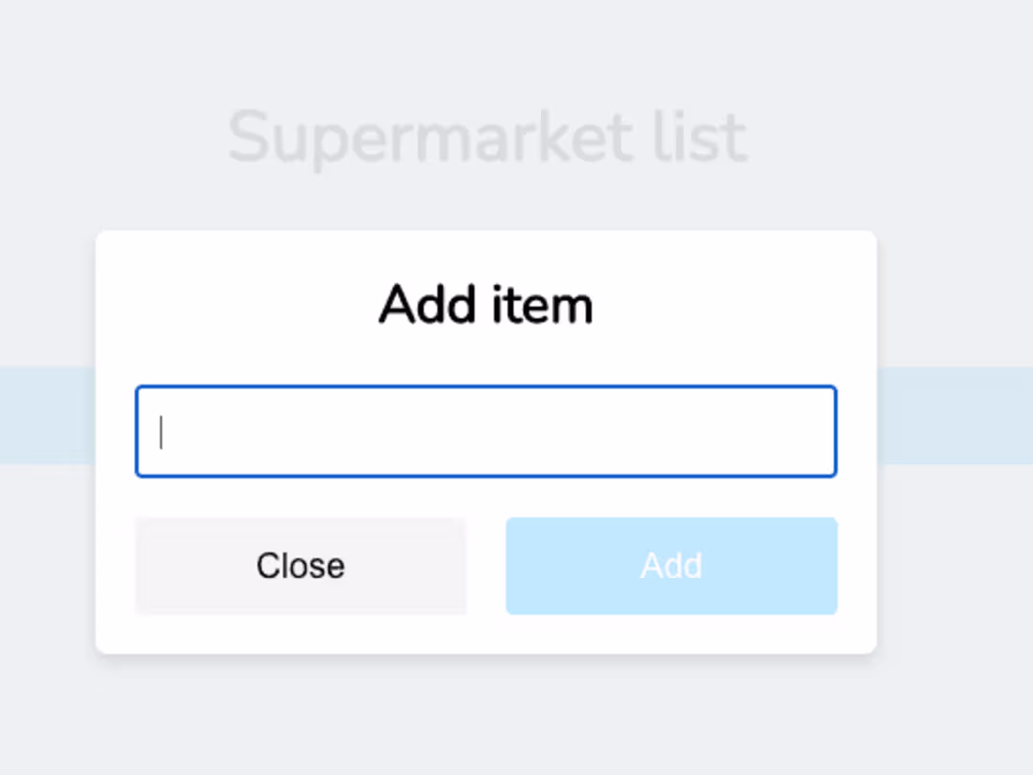Click the Add button to confirm the item
The image size is (1033, 775).
(671, 565)
